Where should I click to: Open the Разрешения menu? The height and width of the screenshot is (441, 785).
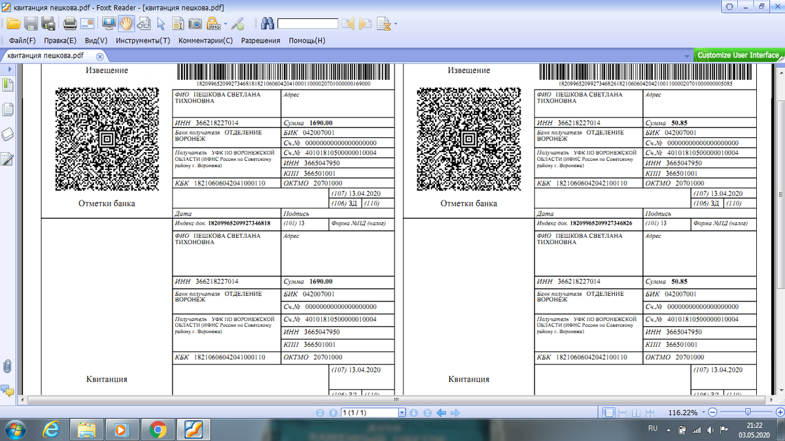(261, 41)
